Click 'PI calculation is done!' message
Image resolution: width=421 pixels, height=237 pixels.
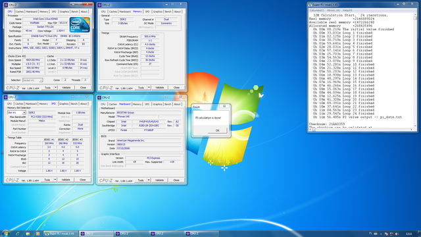pyautogui.click(x=208, y=118)
